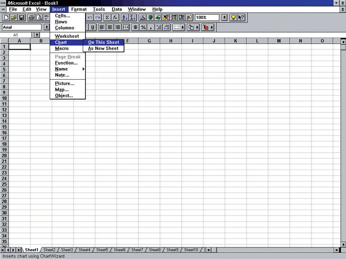This screenshot has width=346, height=259.
Task: Click the Name Box showing A1
Action: tap(16, 35)
